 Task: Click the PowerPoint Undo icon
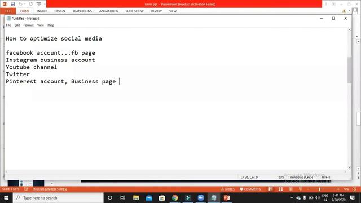(x=20, y=4)
